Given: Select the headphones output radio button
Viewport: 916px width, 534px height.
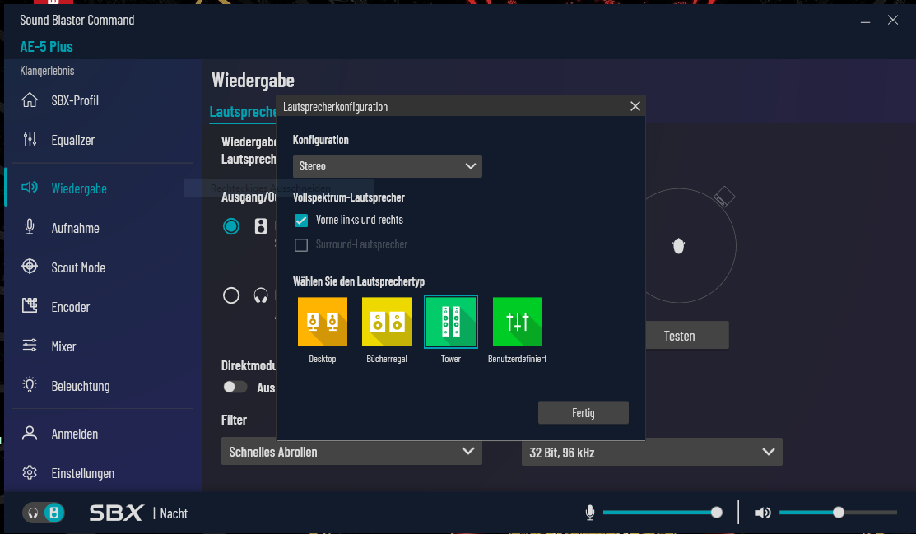Looking at the screenshot, I should coord(231,295).
